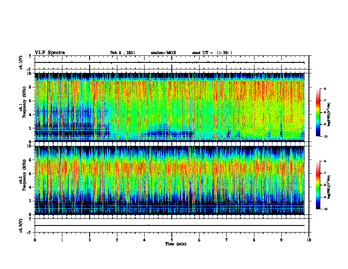
Task: Click the 'station=MOS' label
Action: 163,53
